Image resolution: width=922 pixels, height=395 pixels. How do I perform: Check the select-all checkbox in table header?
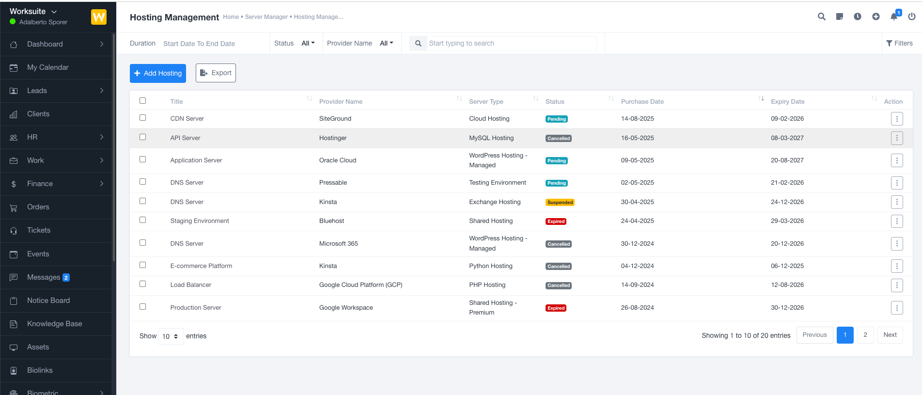click(x=142, y=101)
